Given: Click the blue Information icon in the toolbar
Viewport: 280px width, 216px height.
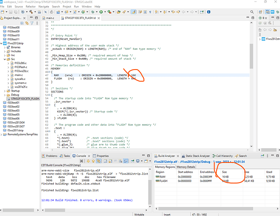Looking at the screenshot, I should tap(208, 12).
